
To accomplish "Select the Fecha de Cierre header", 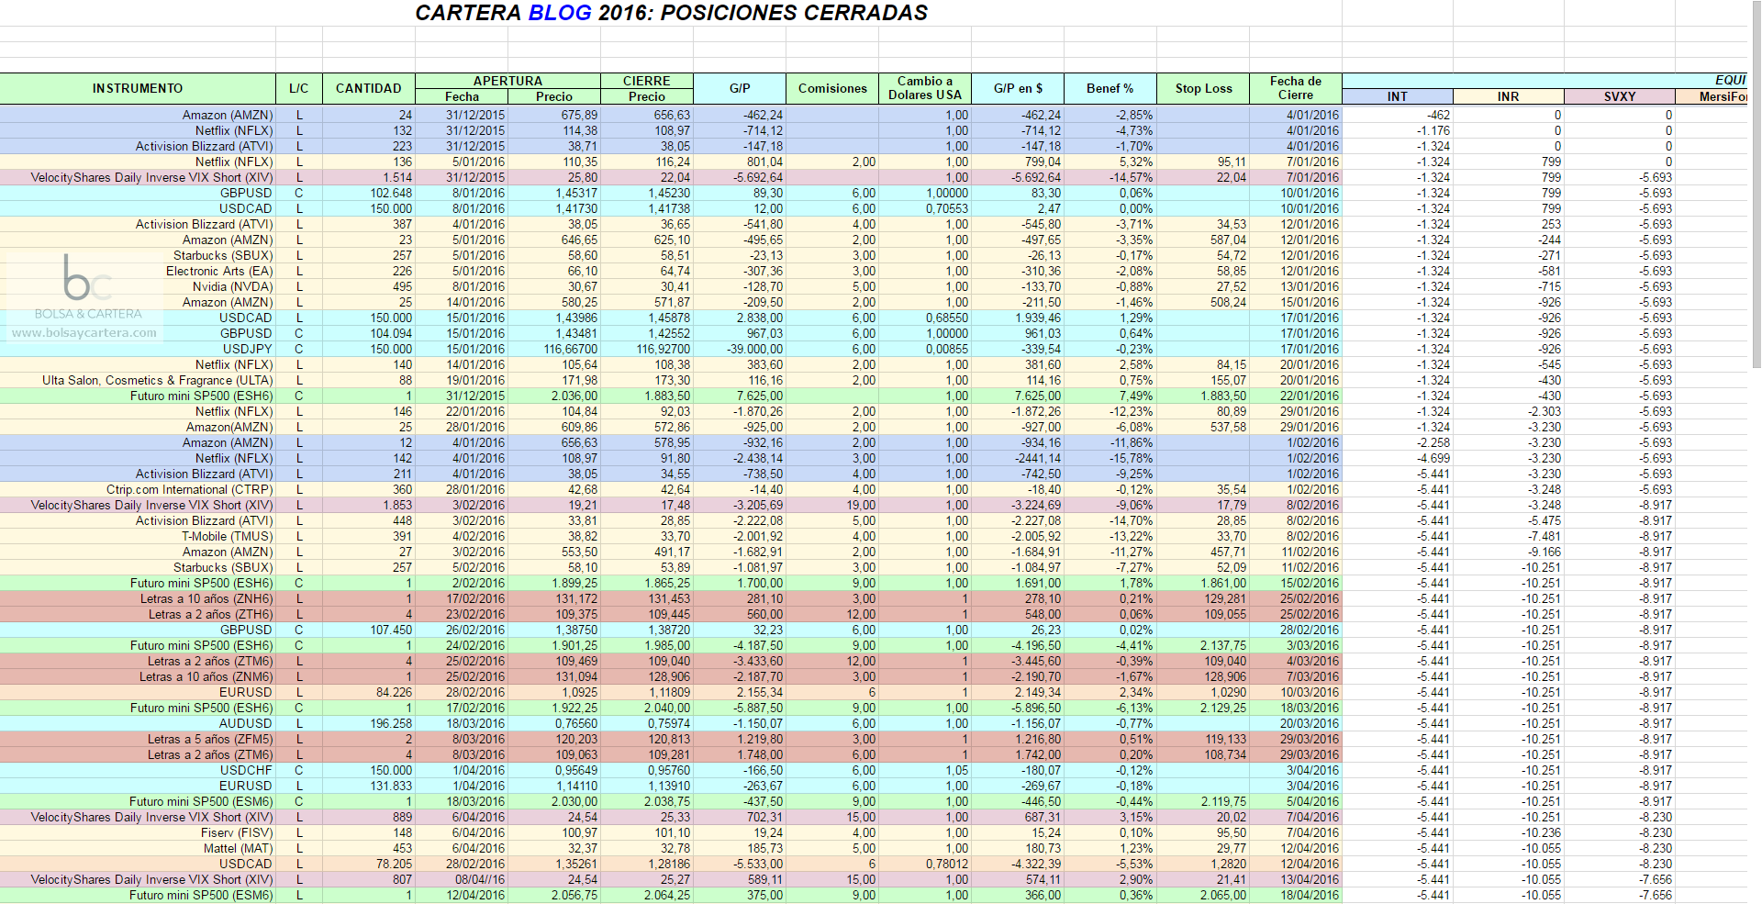I will tap(1296, 88).
